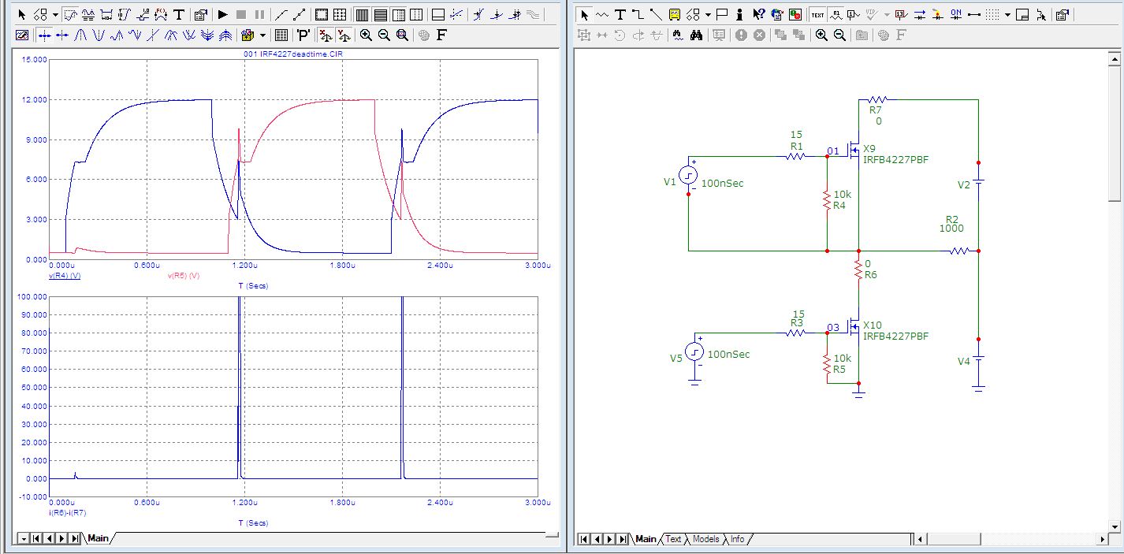Zoom in on the schematic
This screenshot has width=1124, height=554.
821,35
